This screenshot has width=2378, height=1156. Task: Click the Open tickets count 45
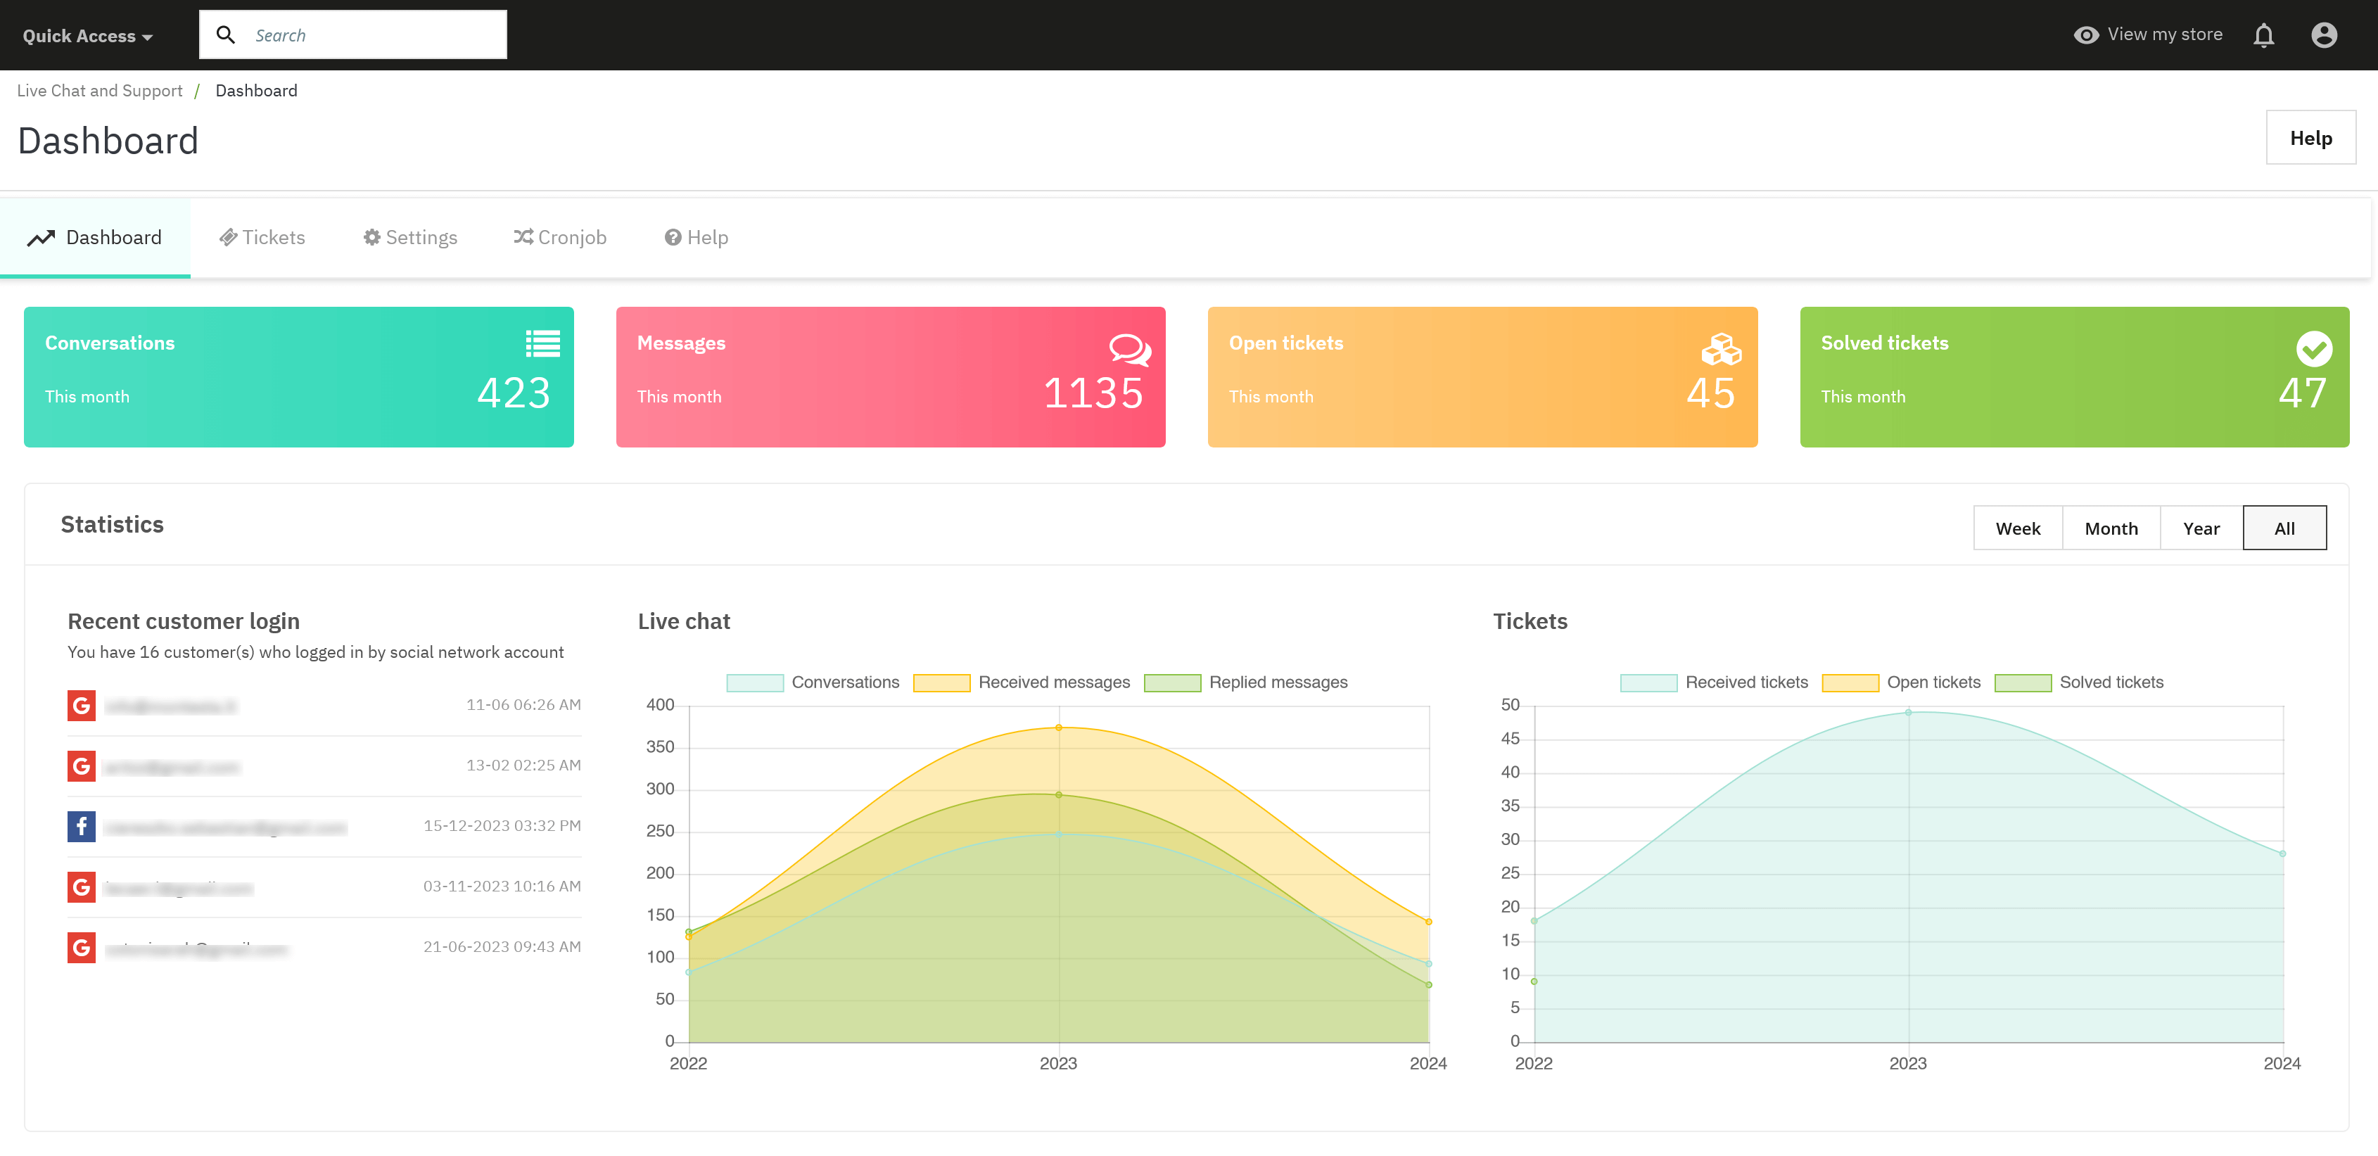(1710, 393)
